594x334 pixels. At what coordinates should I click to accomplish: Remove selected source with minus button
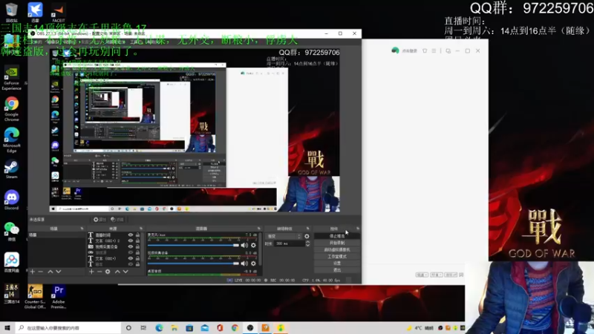(x=99, y=272)
